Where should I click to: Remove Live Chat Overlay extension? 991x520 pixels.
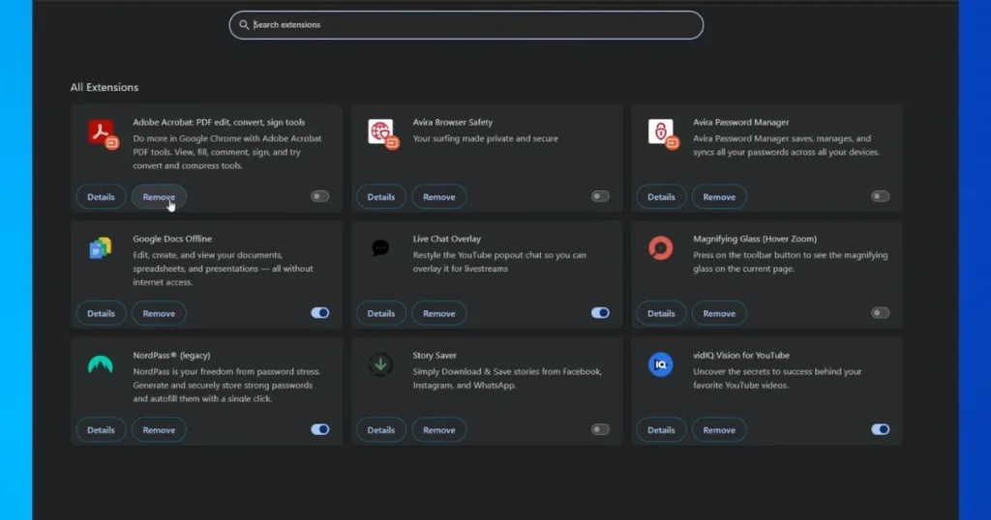[438, 313]
